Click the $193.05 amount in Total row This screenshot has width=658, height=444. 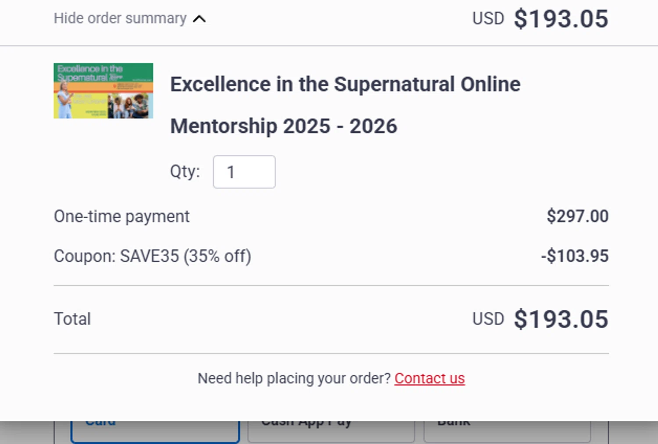[x=561, y=319]
